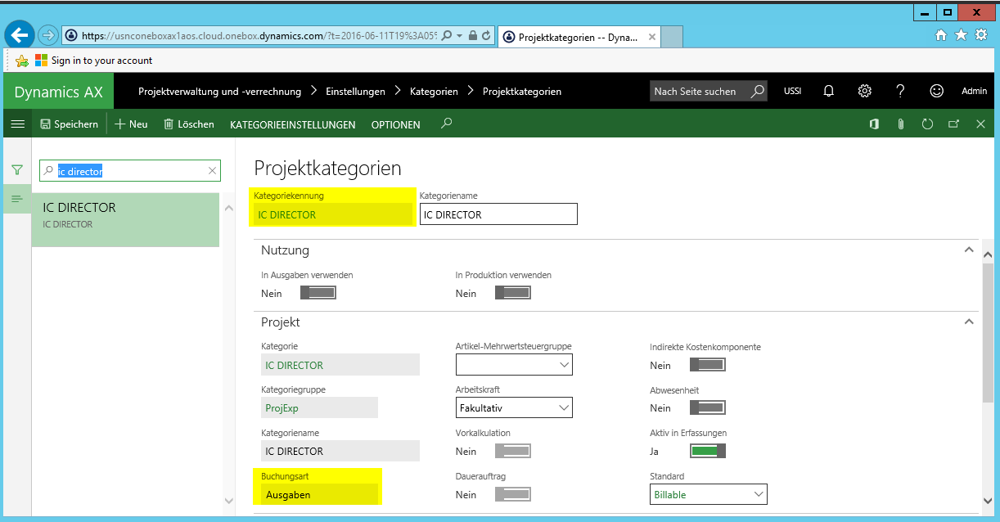
Task: Click the notifications bell icon
Action: 828,91
